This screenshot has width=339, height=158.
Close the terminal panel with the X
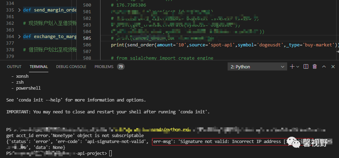(333, 67)
